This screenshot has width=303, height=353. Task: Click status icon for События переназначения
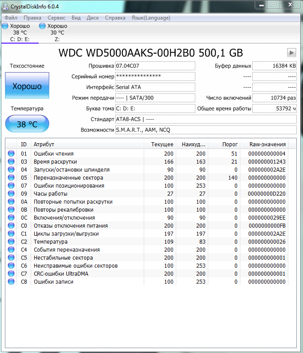pyautogui.click(x=11, y=249)
